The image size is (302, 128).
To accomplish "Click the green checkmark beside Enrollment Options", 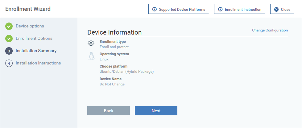I will pos(9,39).
